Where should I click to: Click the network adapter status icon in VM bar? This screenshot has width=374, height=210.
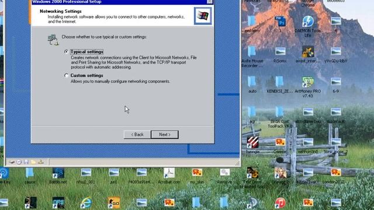[41, 162]
